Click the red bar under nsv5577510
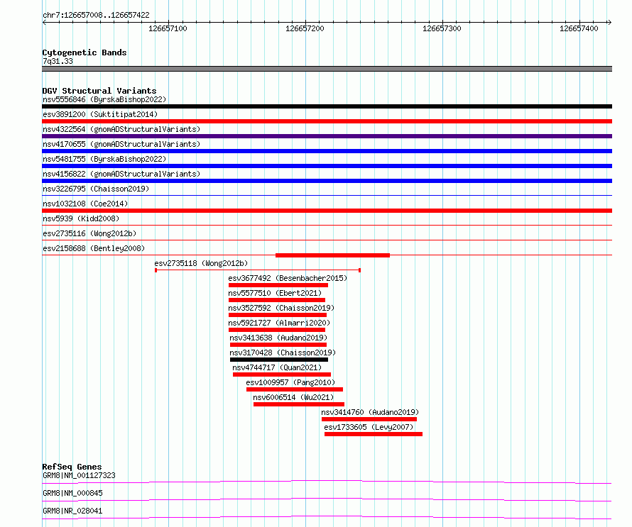The width and height of the screenshot is (632, 527). (277, 300)
